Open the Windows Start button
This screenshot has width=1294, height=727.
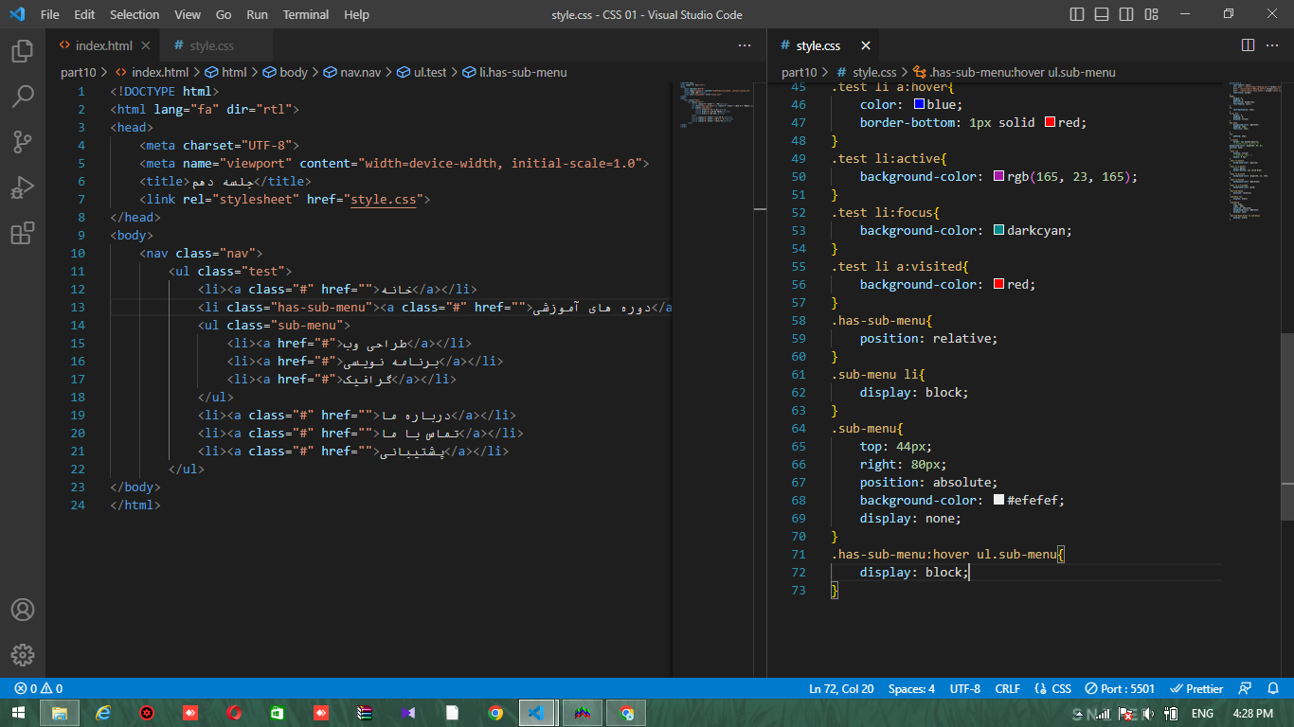[x=19, y=713]
